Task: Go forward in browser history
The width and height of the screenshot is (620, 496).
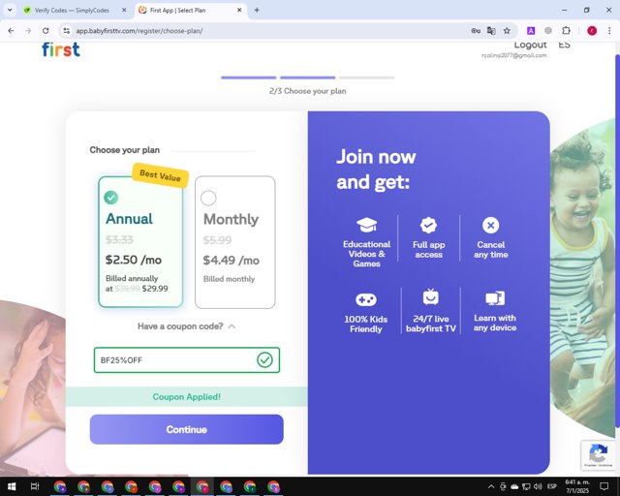Action: point(28,31)
